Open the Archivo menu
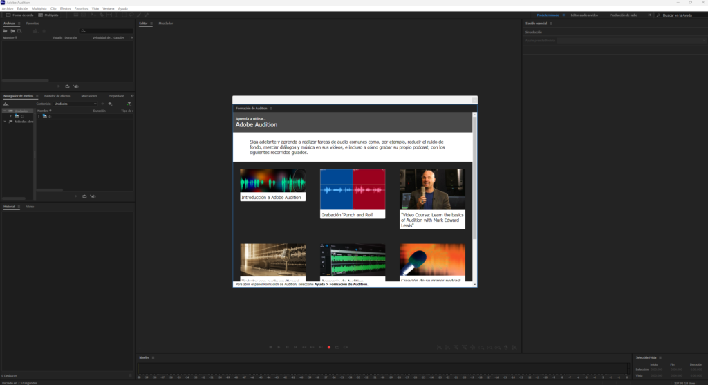This screenshot has width=708, height=385. [x=7, y=8]
